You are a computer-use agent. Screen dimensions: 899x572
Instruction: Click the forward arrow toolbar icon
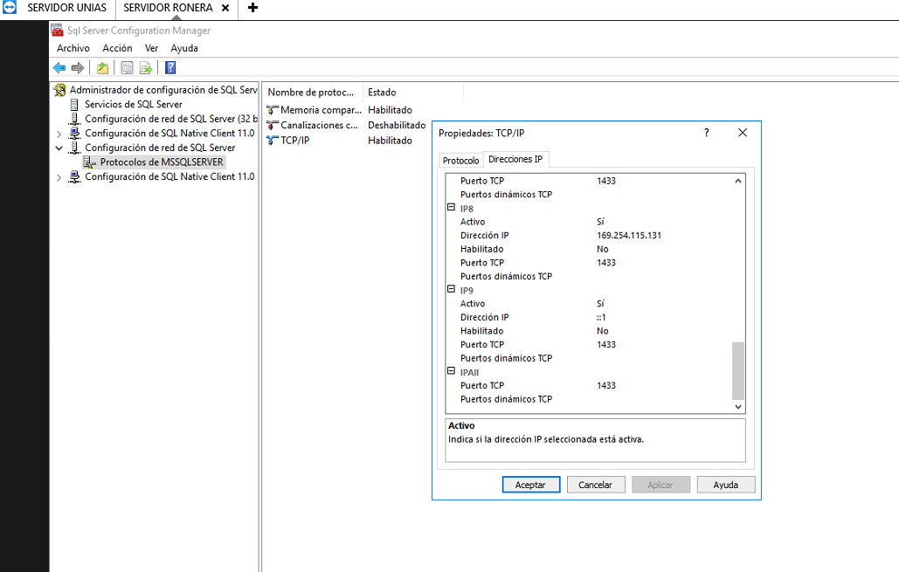[x=78, y=67]
